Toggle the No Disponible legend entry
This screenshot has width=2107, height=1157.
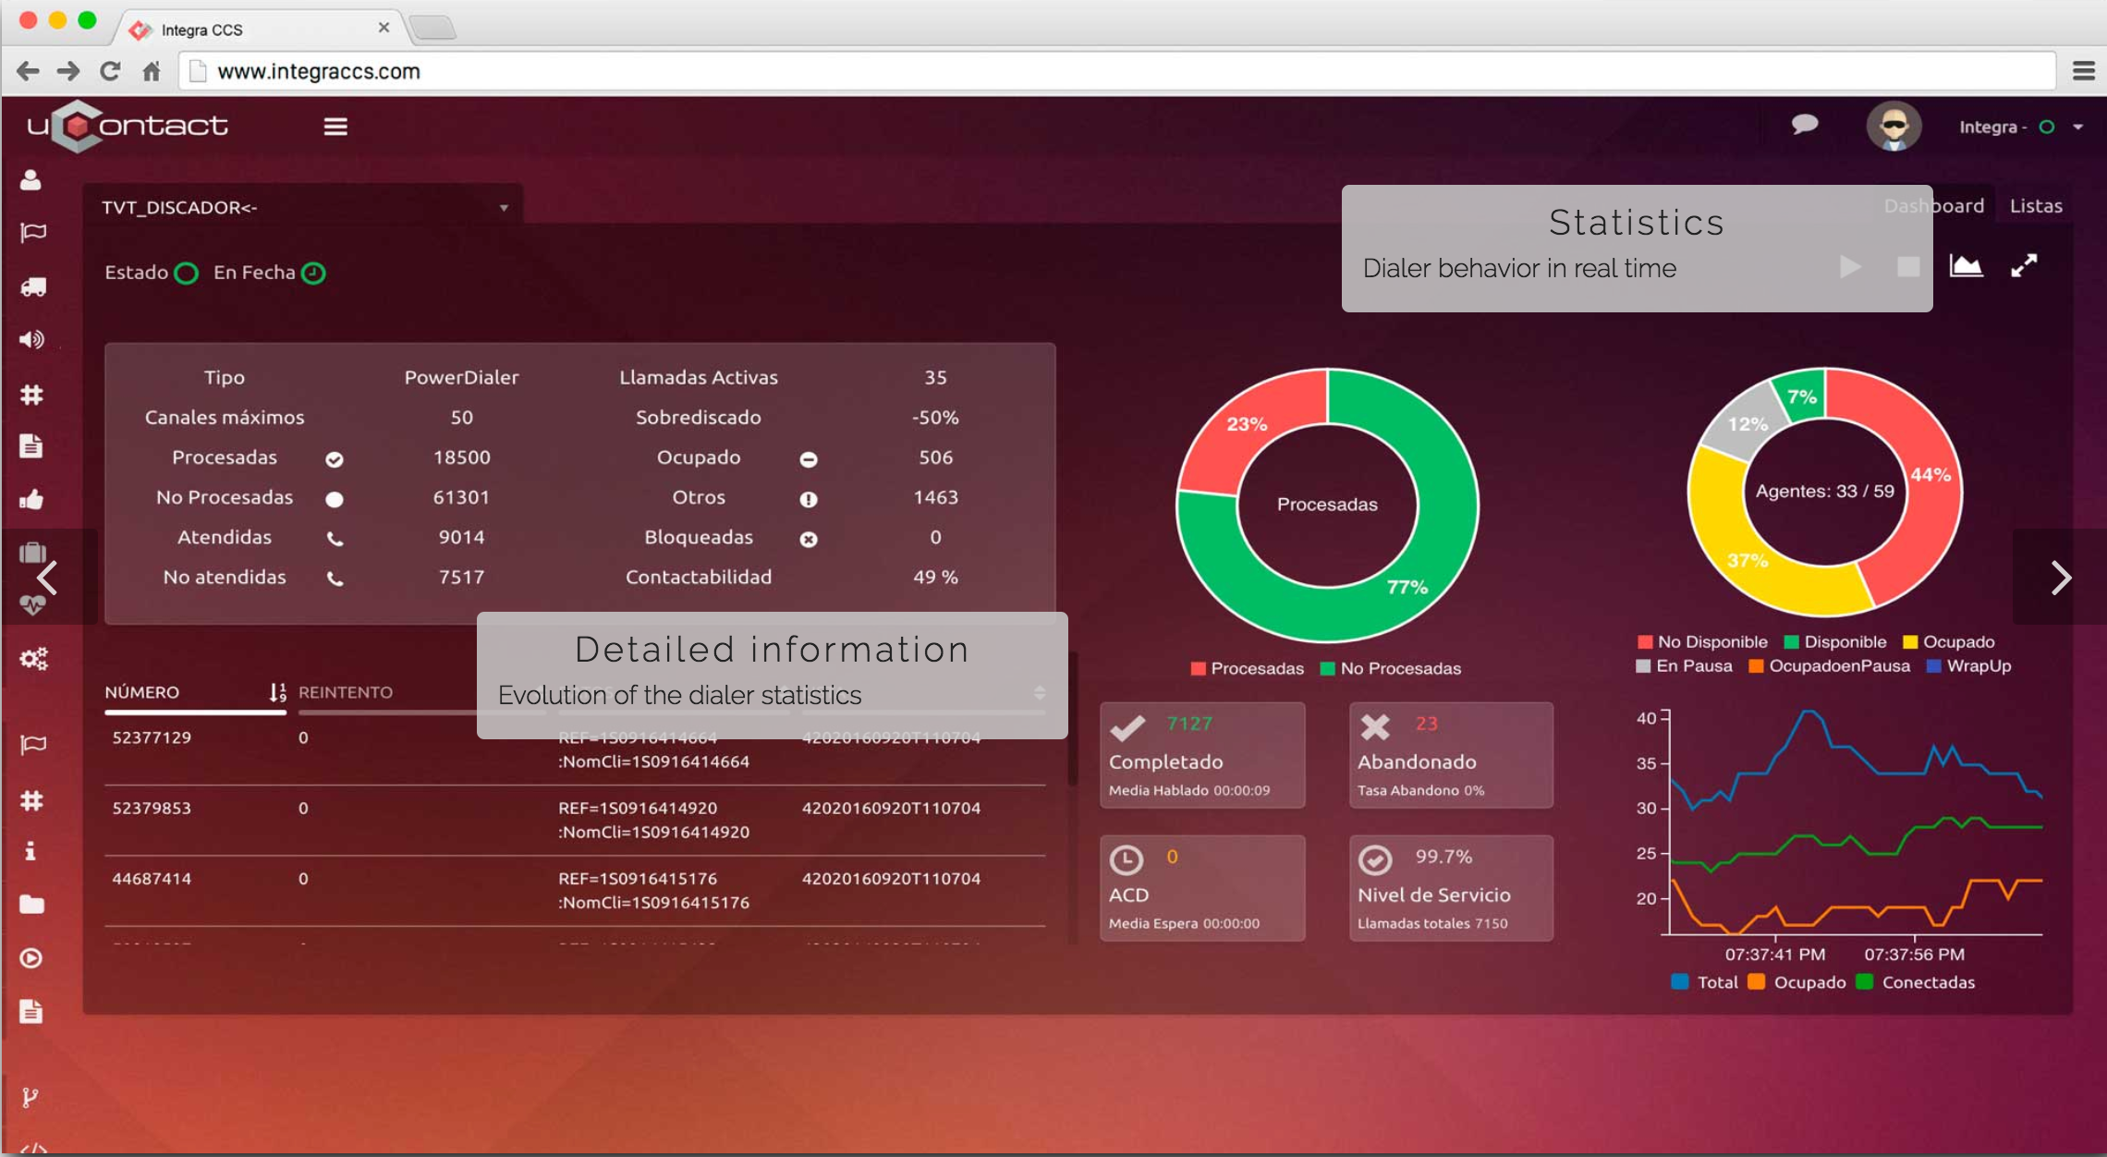point(1702,641)
